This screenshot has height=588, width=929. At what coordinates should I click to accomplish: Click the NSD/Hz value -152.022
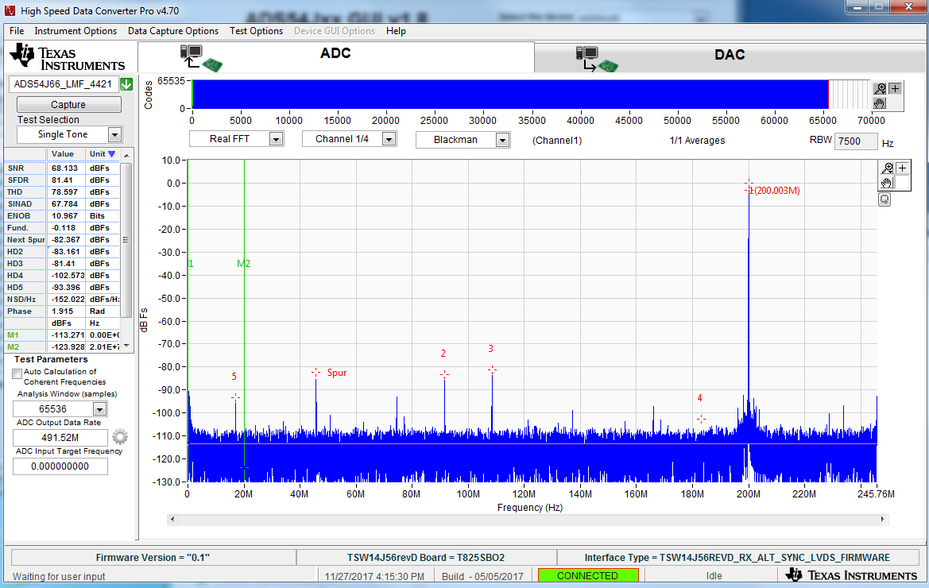click(x=67, y=300)
